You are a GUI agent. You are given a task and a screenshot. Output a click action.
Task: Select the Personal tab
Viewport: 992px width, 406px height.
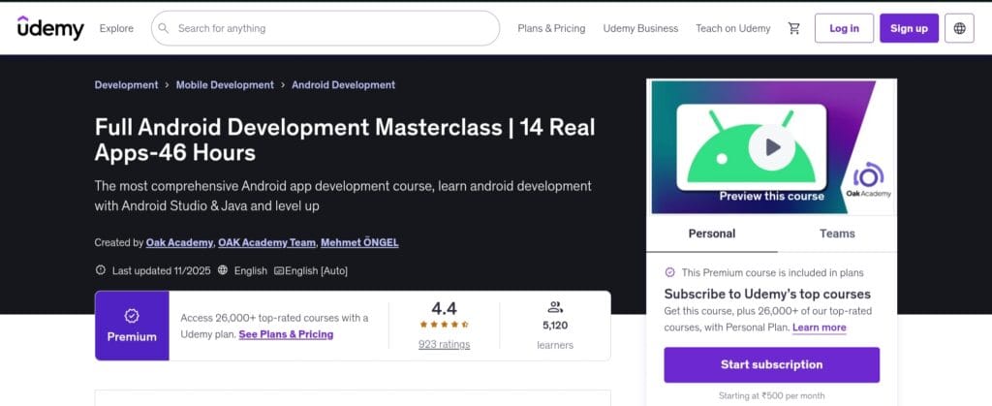[712, 234]
